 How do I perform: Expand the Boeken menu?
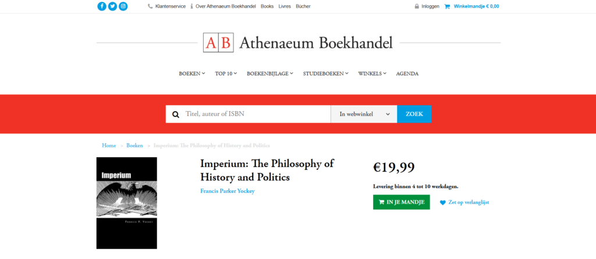(x=192, y=73)
